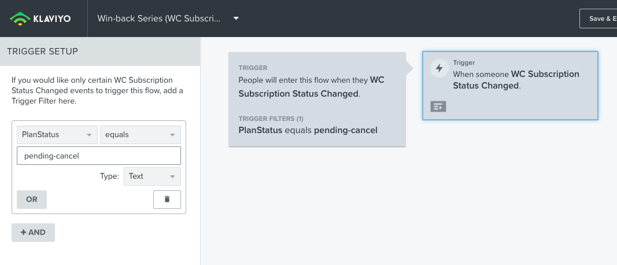The image size is (617, 265).
Task: Click the TRIGGER SETUP panel header
Action: (100, 51)
